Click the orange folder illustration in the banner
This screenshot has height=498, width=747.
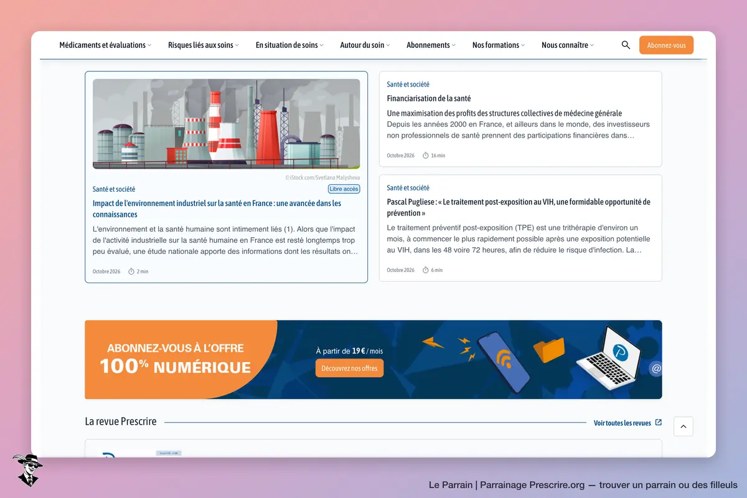click(x=548, y=350)
